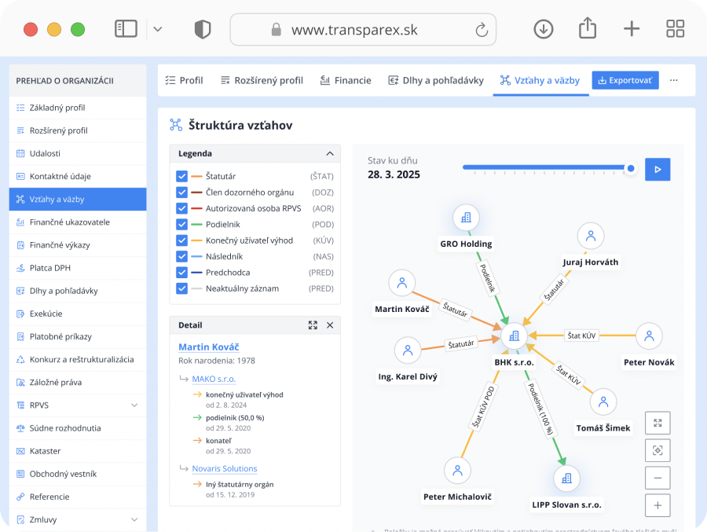Expand the RPVS sidebar section

point(134,405)
